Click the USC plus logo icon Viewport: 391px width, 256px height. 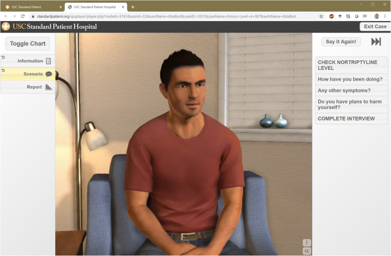(x=6, y=27)
